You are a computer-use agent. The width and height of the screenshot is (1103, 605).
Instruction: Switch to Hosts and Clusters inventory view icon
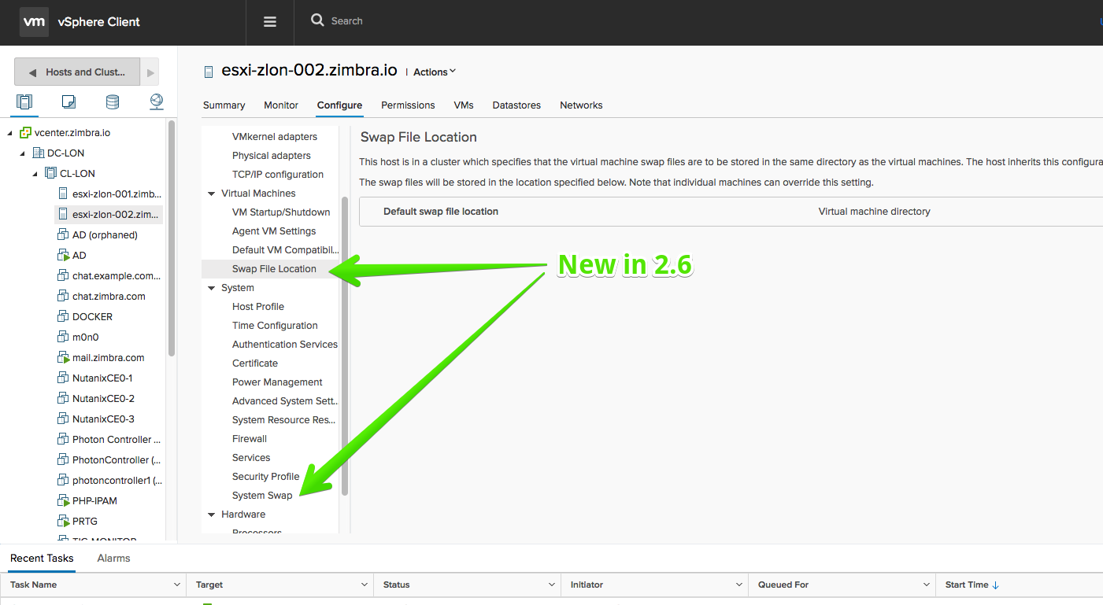click(24, 101)
